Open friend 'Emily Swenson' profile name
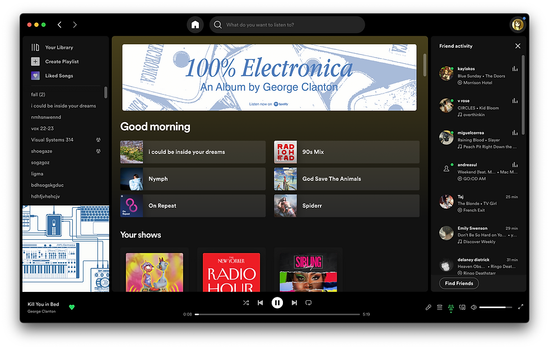Image resolution: width=549 pixels, height=349 pixels. coord(472,228)
